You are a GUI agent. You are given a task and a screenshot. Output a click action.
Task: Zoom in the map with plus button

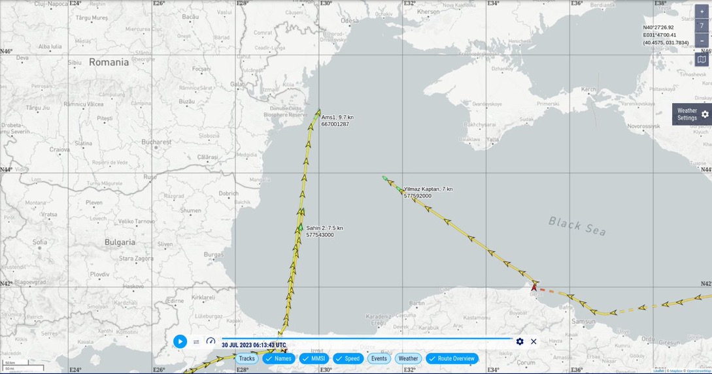[x=702, y=12]
